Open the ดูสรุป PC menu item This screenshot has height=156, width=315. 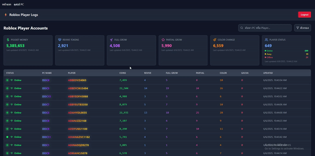pos(19,4)
